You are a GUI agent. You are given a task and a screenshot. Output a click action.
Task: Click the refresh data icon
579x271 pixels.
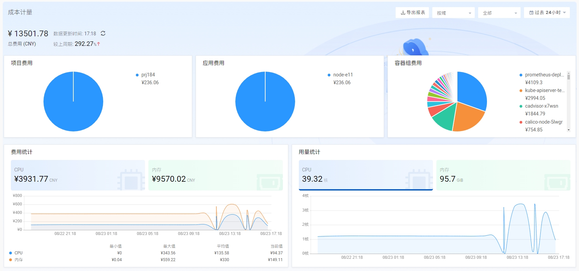(x=103, y=33)
